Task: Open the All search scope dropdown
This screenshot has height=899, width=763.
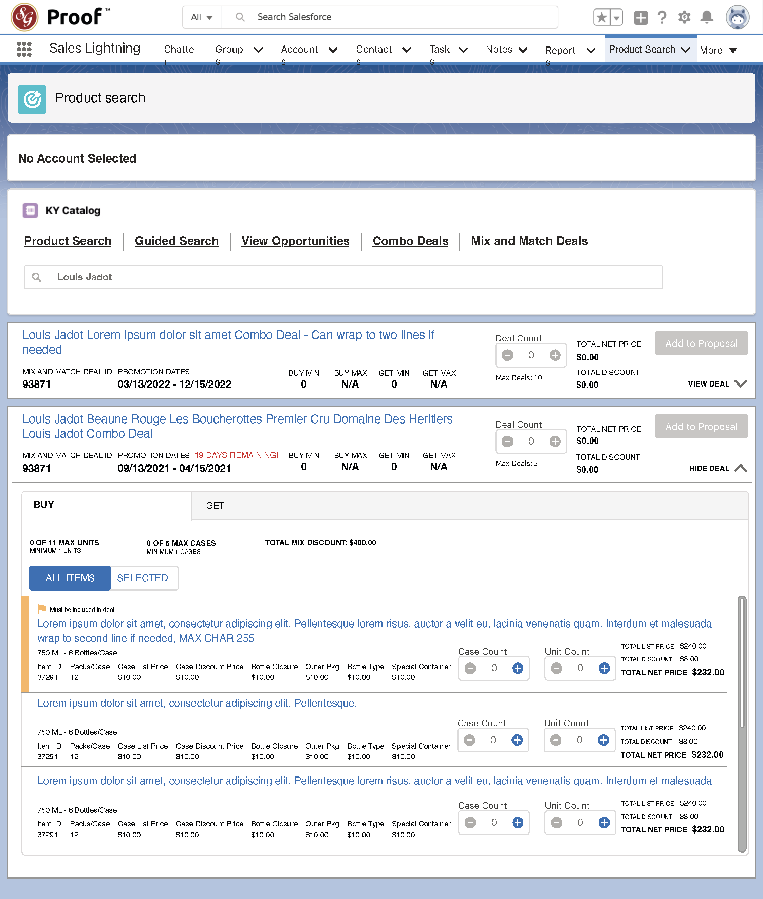Action: pos(202,17)
